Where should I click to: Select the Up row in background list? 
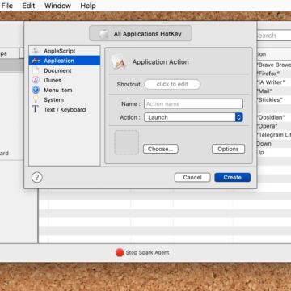[273, 152]
